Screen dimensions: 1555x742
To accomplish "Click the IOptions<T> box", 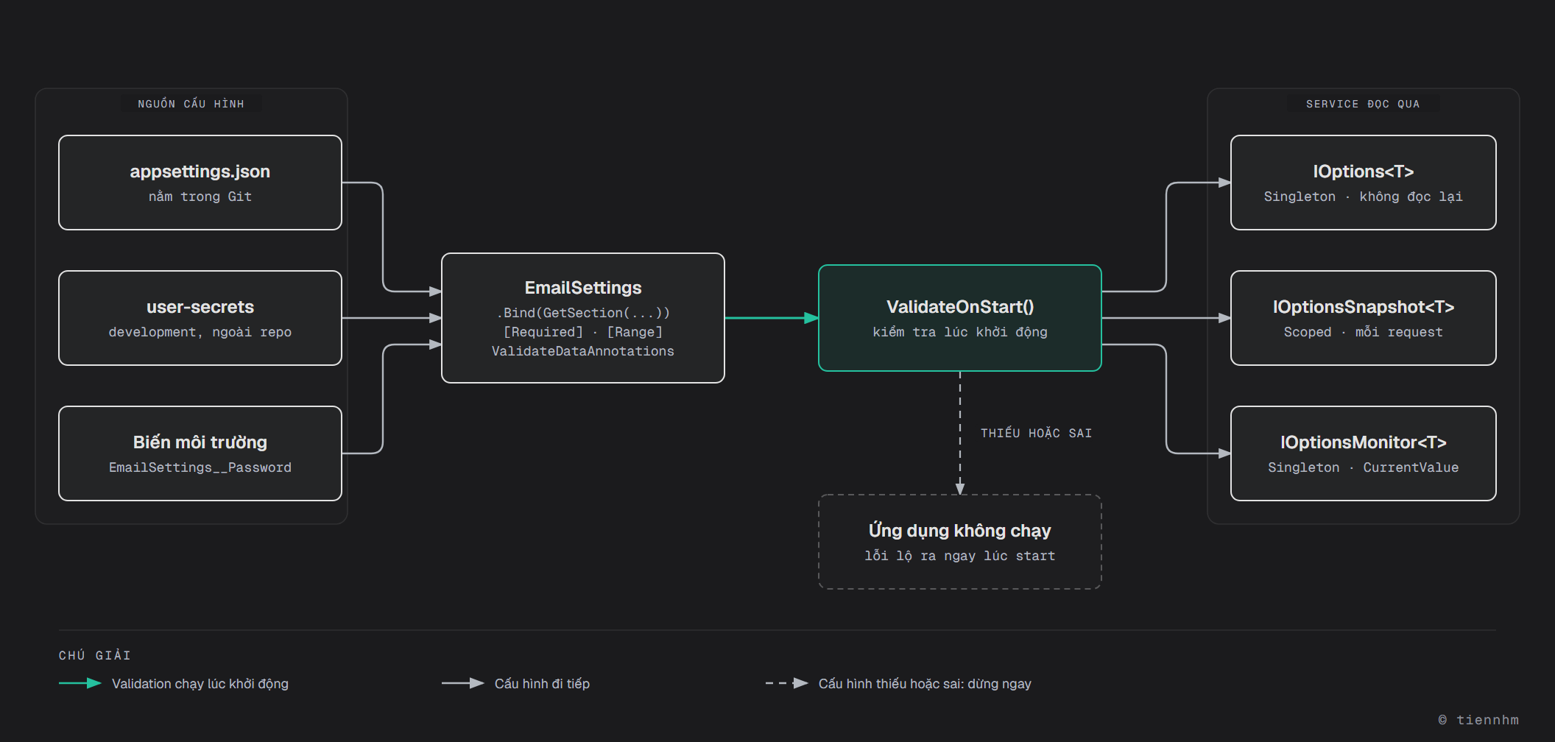I will point(1364,183).
